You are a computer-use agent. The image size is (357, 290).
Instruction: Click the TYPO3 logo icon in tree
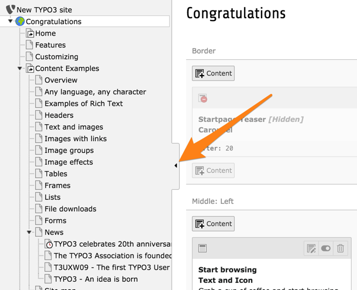click(10, 9)
